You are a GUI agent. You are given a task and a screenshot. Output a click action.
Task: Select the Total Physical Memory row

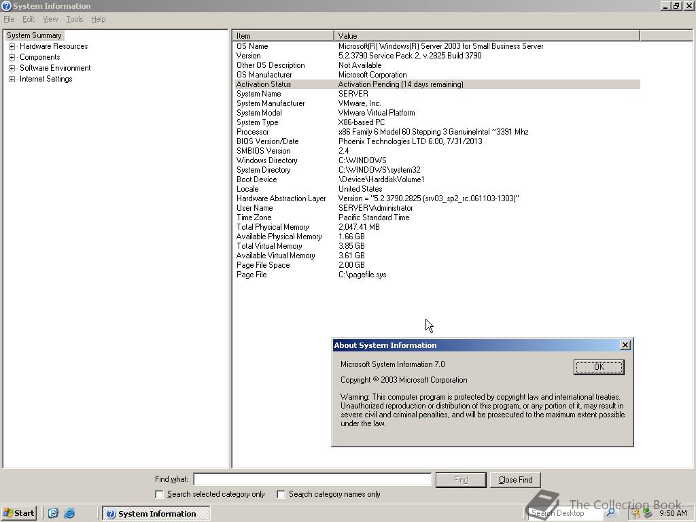[x=437, y=227]
